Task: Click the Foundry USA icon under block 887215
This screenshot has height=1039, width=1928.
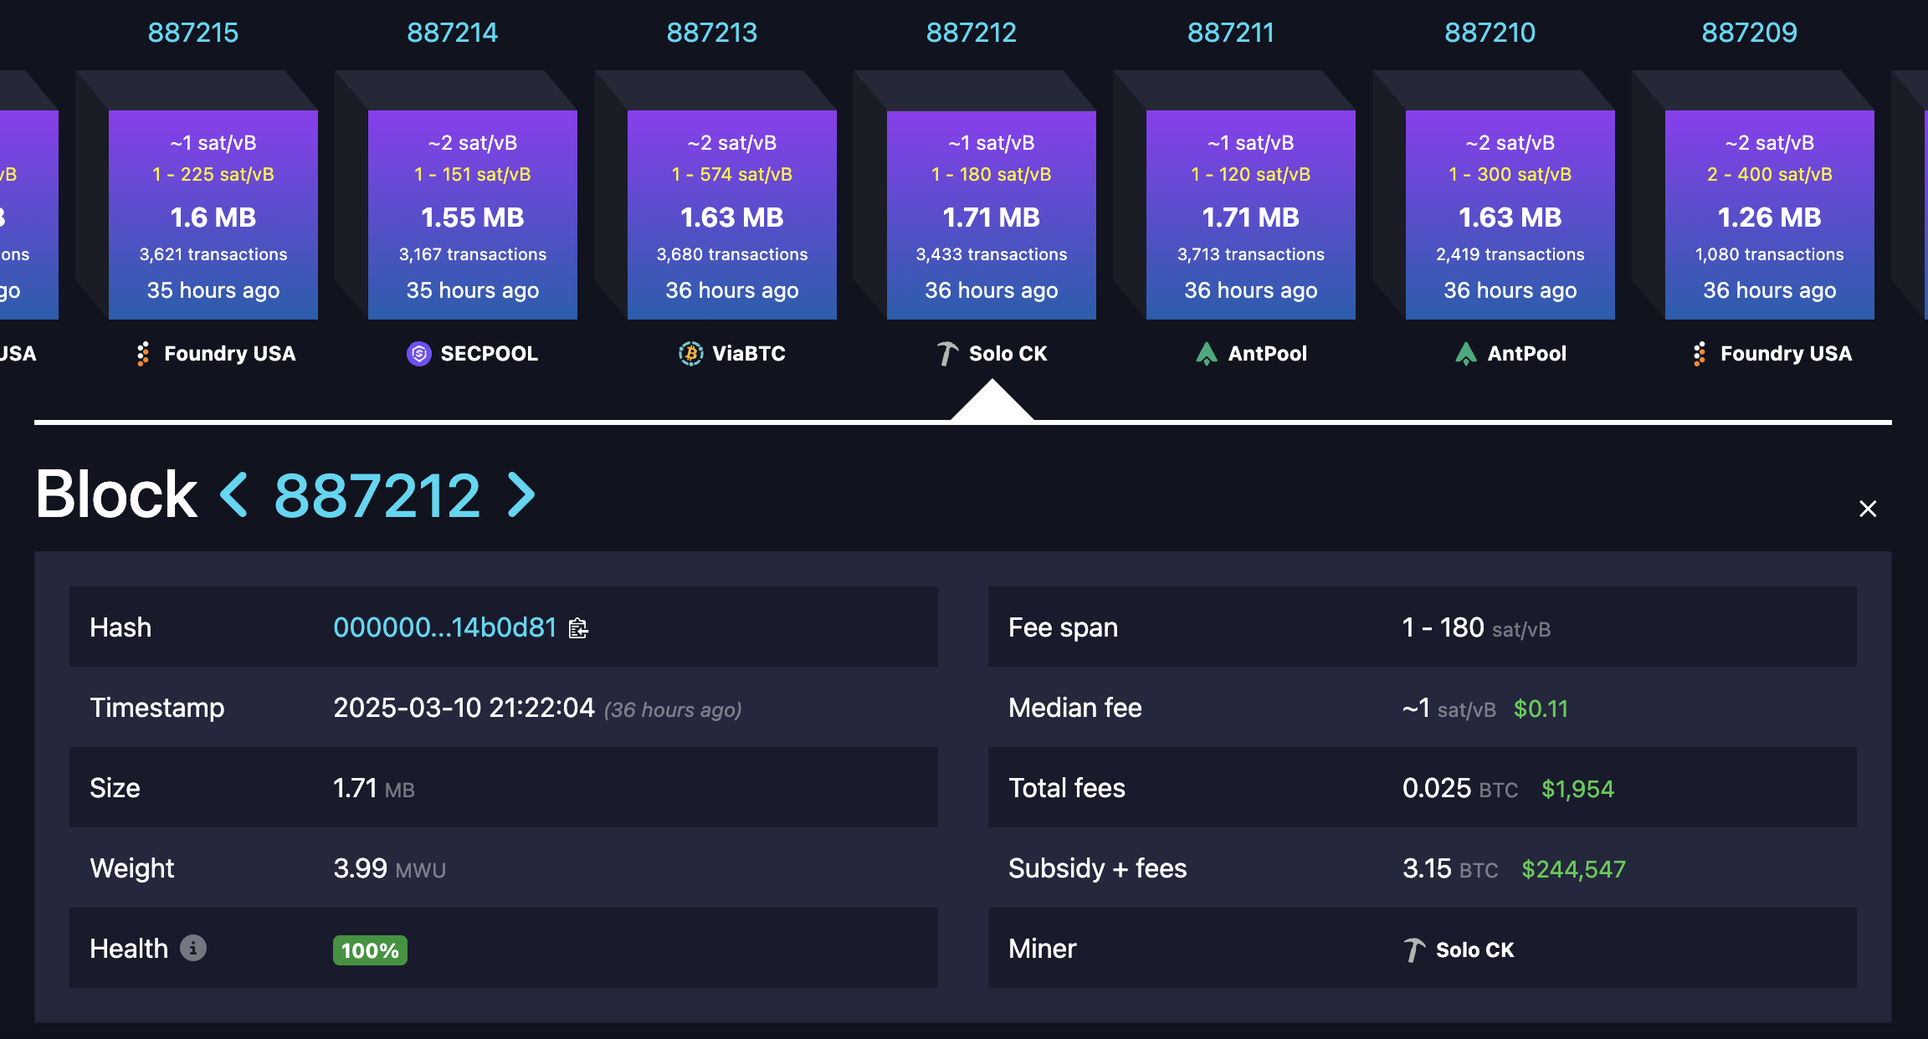Action: click(x=143, y=354)
